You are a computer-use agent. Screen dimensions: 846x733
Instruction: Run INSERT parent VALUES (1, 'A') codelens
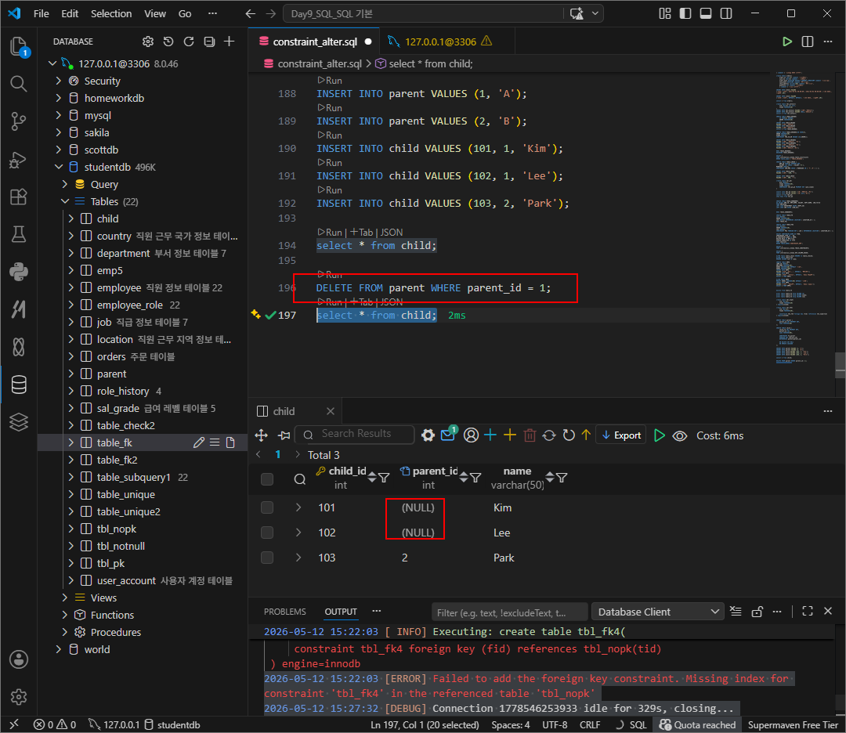coord(330,81)
